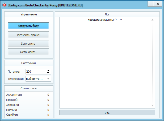Increase the Потоков value with up arrow
164x121 pixels.
48,70
